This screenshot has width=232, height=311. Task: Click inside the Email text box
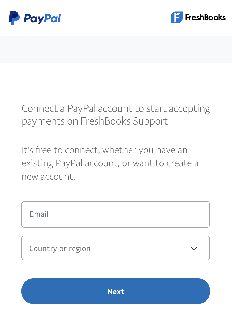(x=116, y=214)
